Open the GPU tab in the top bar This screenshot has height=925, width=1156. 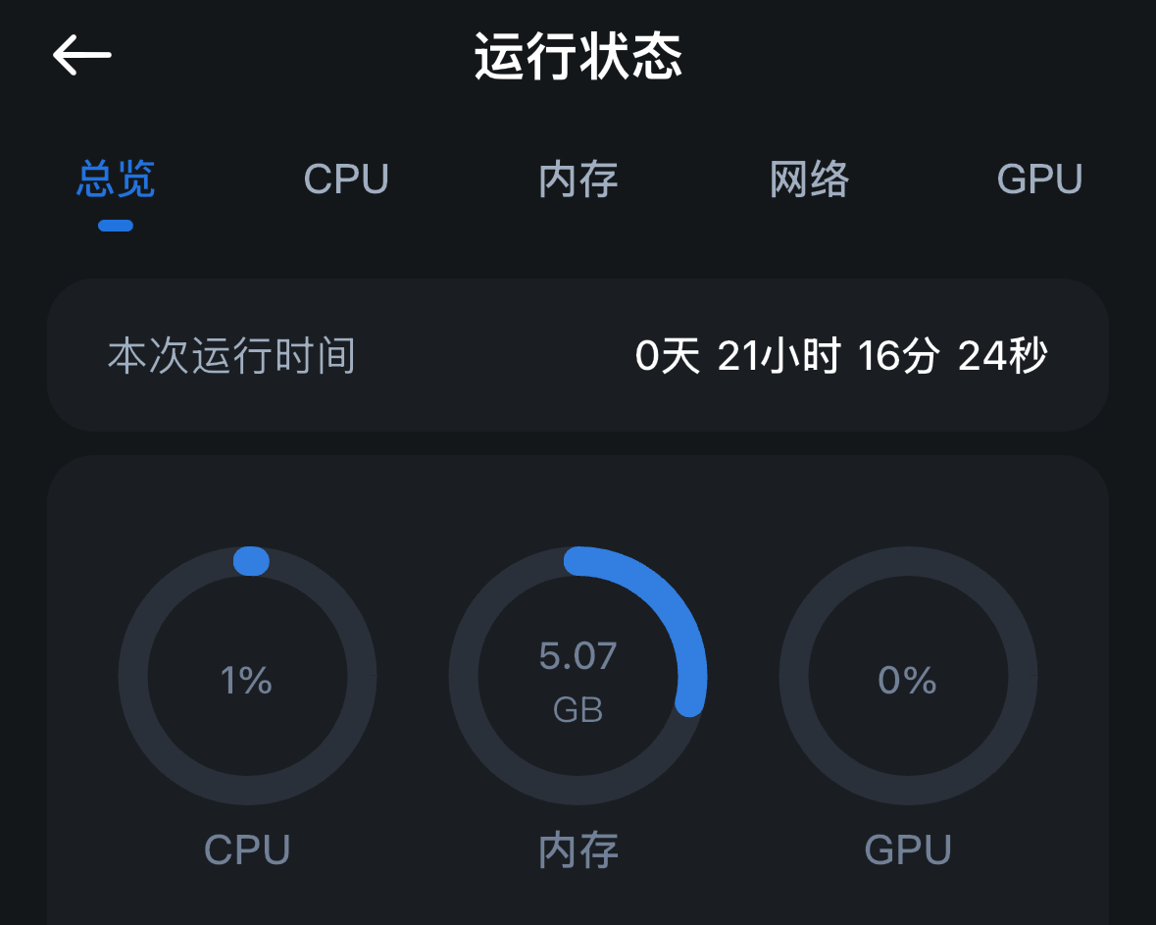coord(1039,180)
